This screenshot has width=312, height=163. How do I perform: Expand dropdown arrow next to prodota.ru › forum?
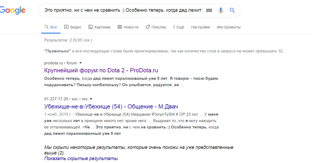coord(81,63)
